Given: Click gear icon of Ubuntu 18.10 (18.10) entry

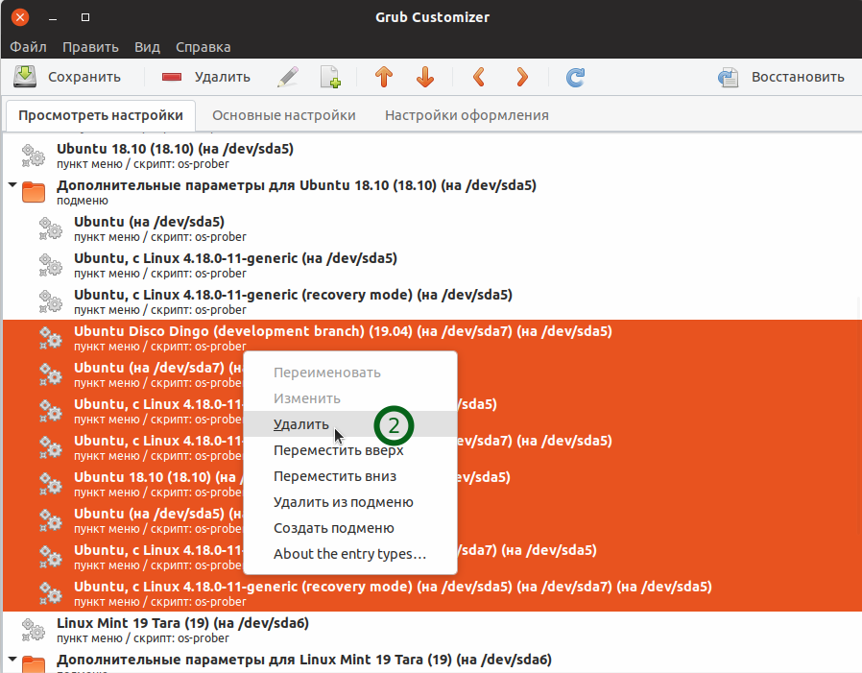Looking at the screenshot, I should [x=33, y=156].
